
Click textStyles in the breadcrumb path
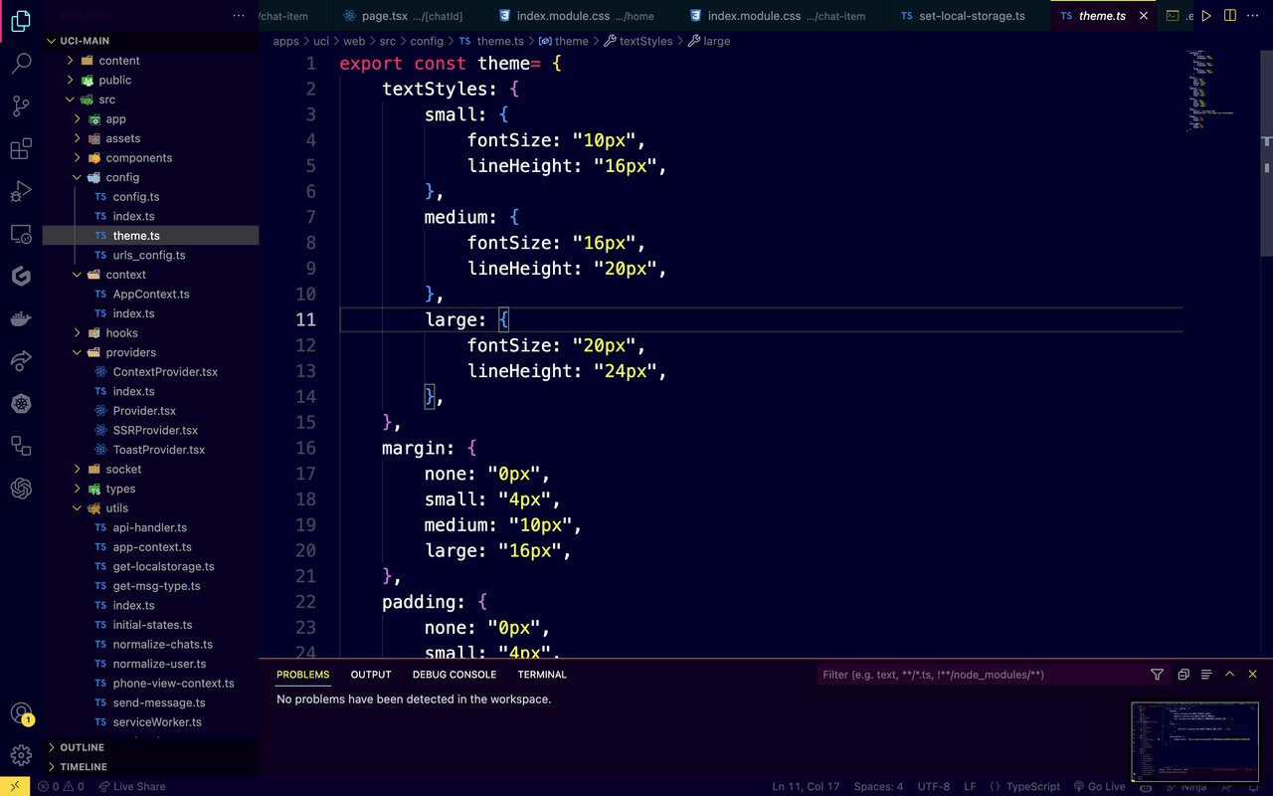pos(645,41)
